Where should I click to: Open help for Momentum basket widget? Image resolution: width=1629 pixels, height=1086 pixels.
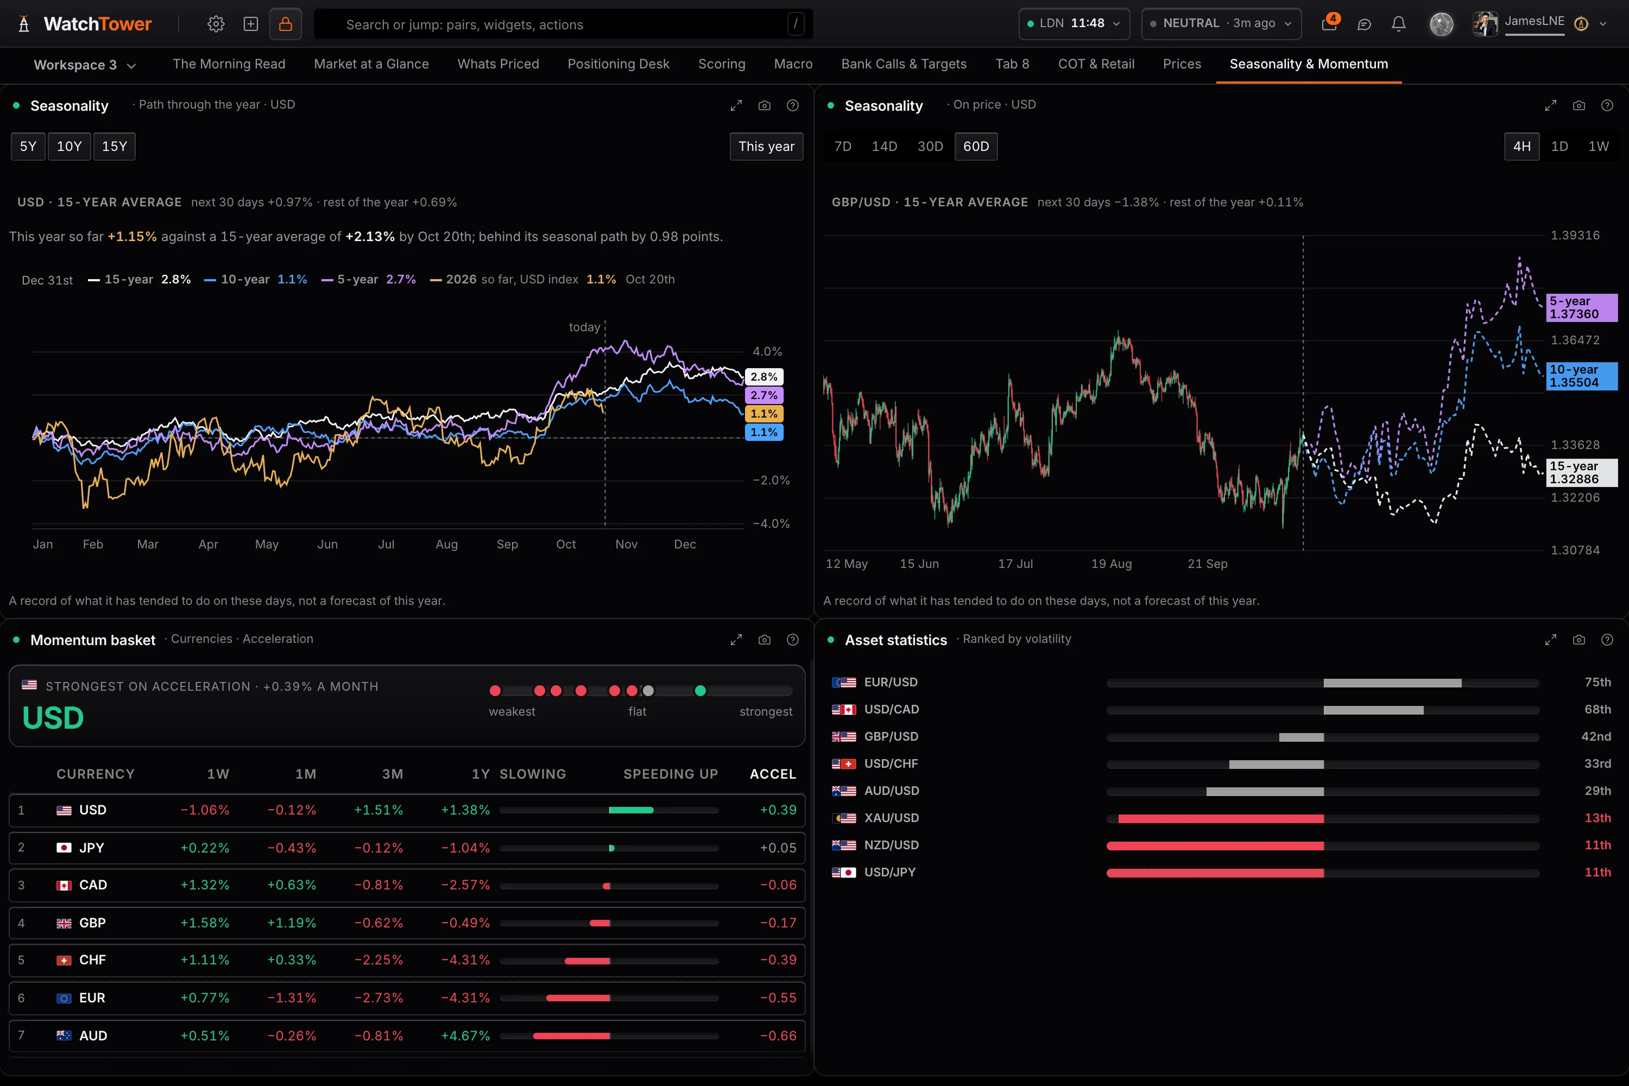tap(793, 640)
